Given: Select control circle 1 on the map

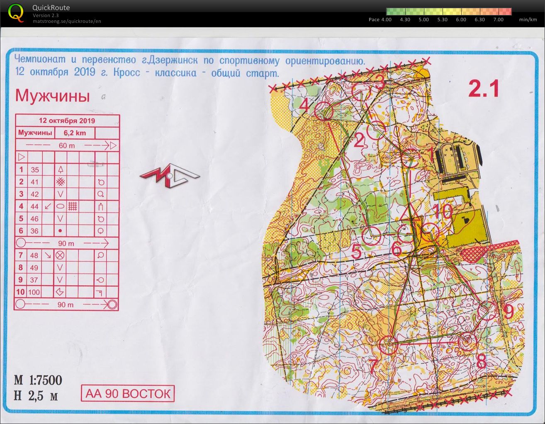Looking at the screenshot, I should [411, 157].
